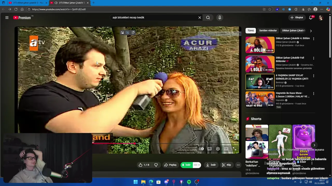Image resolution: width=332 pixels, height=186 pixels.
Task: Open browser extensions puzzle icon
Action: coord(296,9)
